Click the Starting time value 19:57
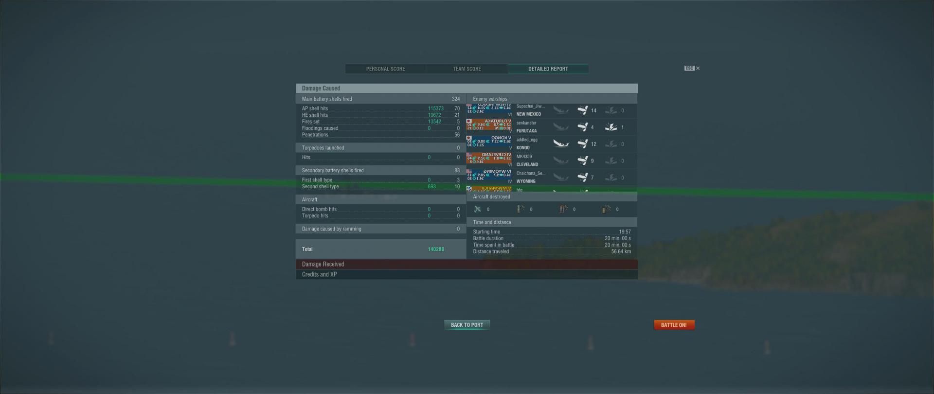This screenshot has height=394, width=934. click(625, 232)
